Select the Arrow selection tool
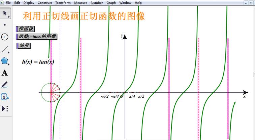The height and width of the screenshot is (140, 255). coord(5,13)
